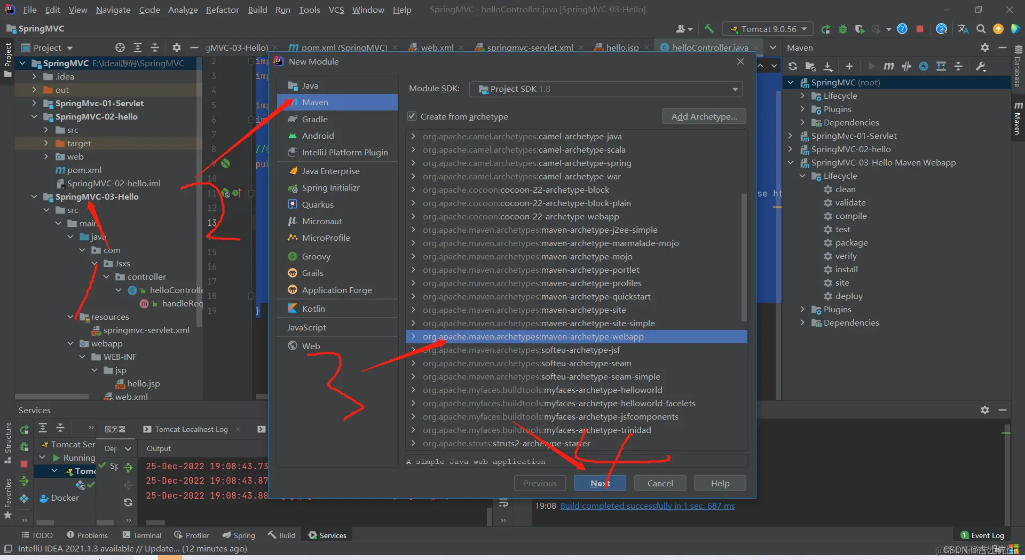Select maven-archetype-webapp in archetype list
Screen dimensions: 1025x560
click(x=577, y=336)
